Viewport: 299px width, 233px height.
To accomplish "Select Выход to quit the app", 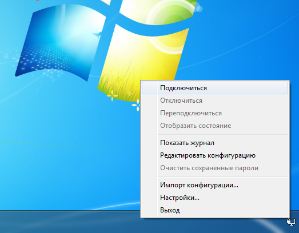I will (x=215, y=210).
